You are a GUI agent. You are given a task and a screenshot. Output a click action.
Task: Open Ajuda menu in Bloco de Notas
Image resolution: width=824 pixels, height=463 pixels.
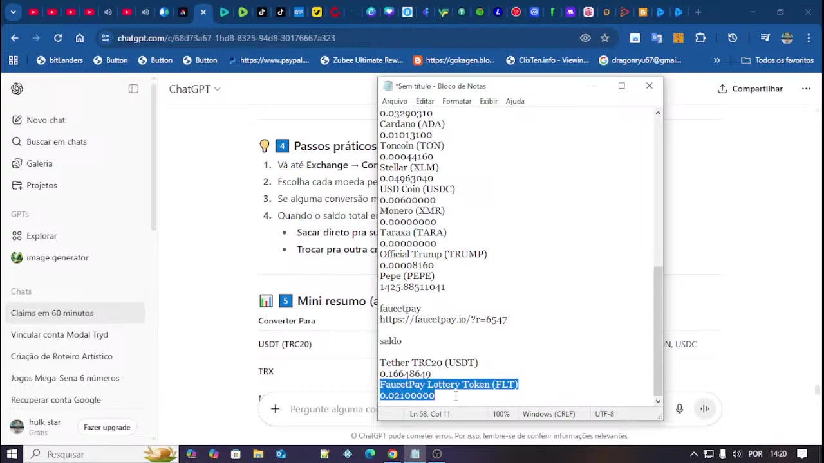[515, 101]
